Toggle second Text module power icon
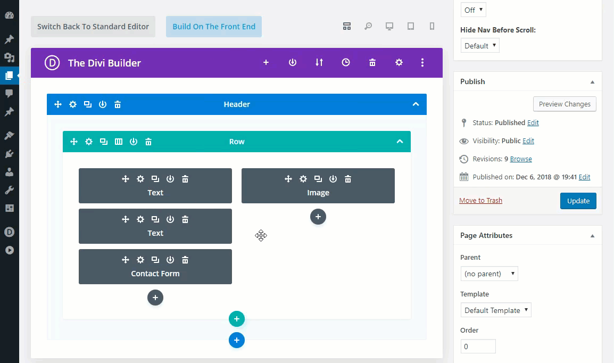The width and height of the screenshot is (614, 363). [170, 219]
